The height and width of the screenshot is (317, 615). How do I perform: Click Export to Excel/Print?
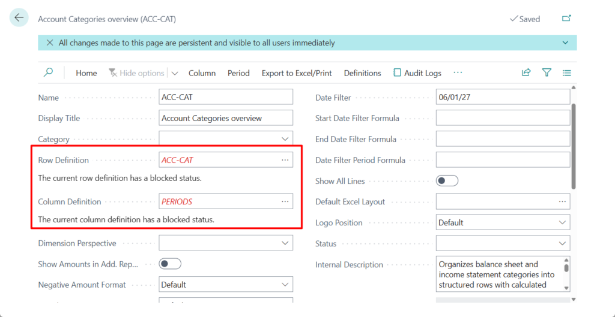[x=297, y=73]
